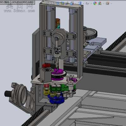
Task: Click the Edit Appearance color ball
Action: [x=95, y=3]
